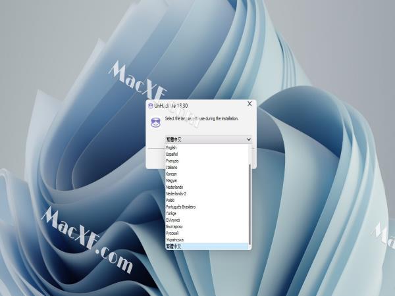Select Български as the language
Screen dimensions: 395x296
point(207,226)
